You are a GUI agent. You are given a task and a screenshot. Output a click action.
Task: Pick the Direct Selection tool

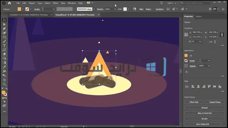pyautogui.click(x=4, y=24)
